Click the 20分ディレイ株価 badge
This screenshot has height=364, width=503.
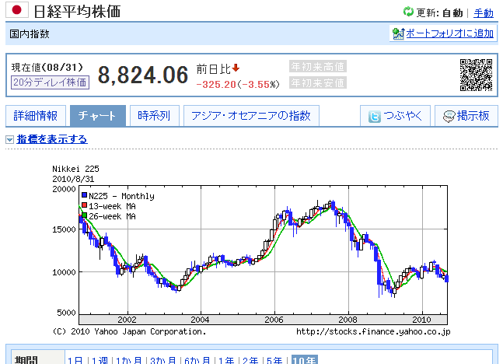(50, 82)
